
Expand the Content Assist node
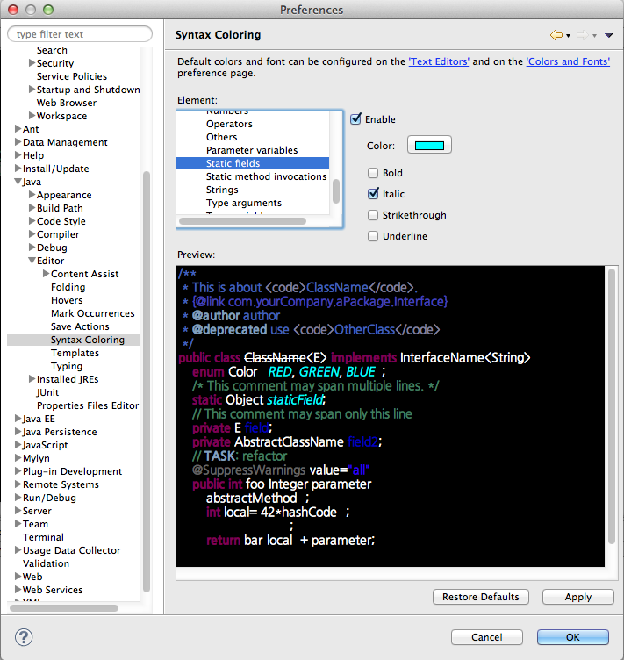46,274
